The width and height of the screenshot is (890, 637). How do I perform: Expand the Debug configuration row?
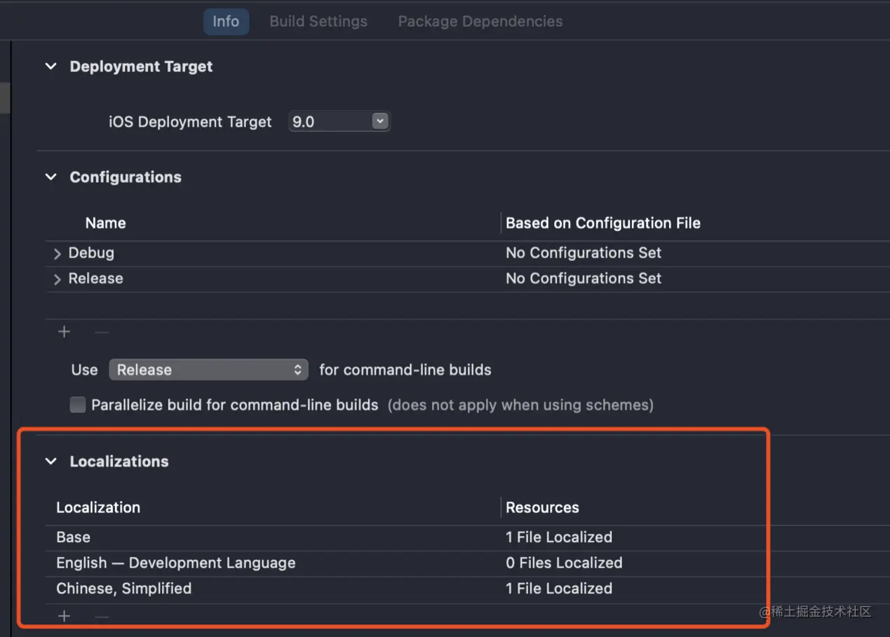[58, 253]
